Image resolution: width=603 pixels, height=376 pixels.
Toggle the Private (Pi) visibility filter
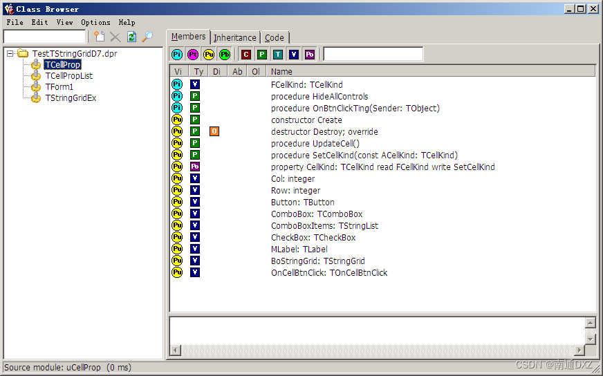(x=177, y=55)
